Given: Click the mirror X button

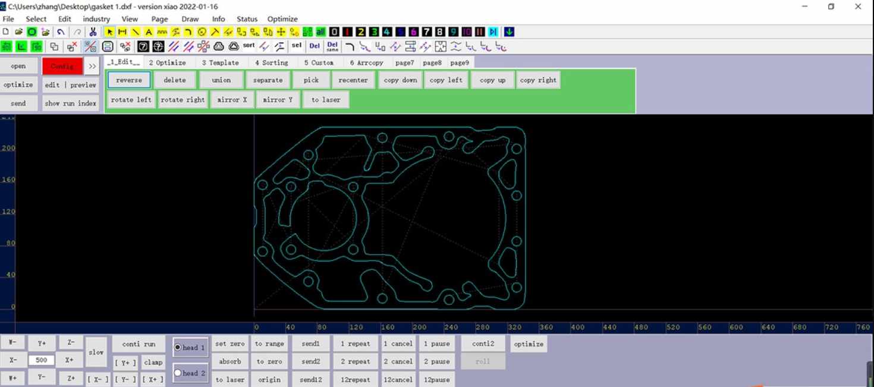Looking at the screenshot, I should (x=232, y=100).
